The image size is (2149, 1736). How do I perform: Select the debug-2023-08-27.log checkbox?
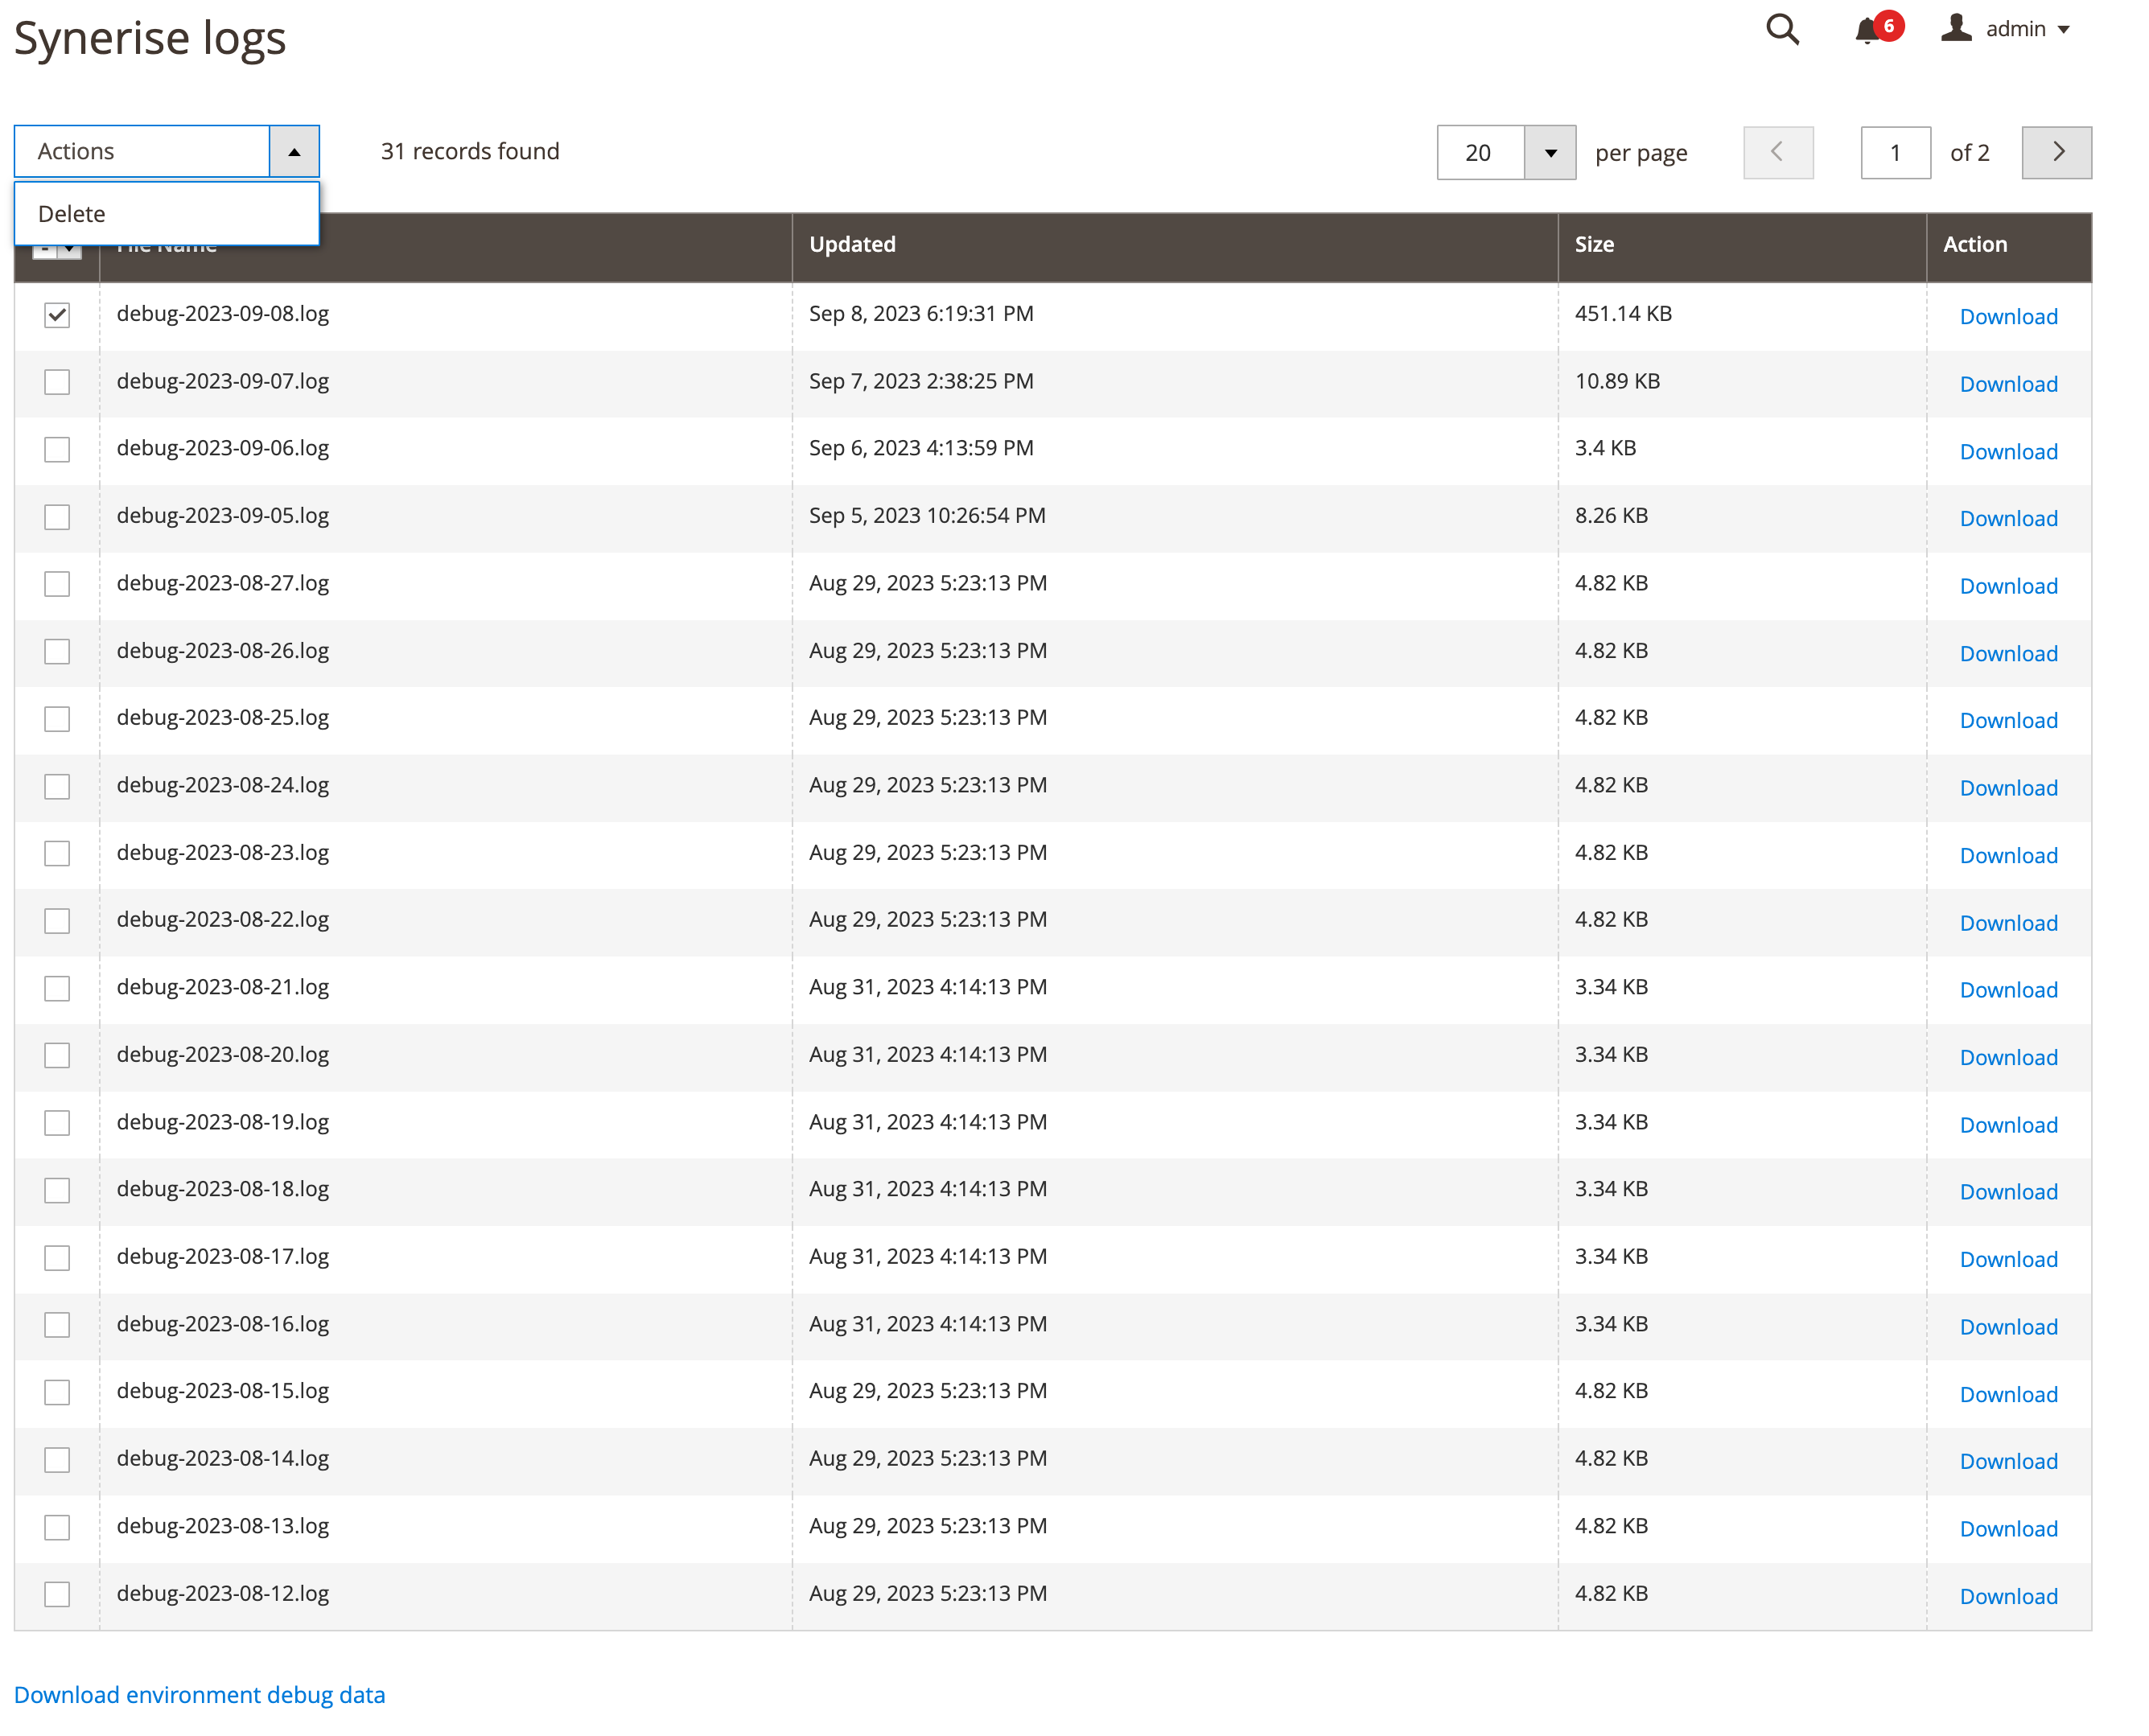[x=57, y=584]
